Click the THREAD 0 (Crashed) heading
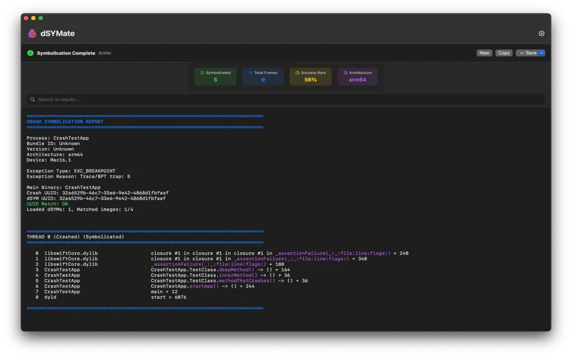This screenshot has height=357, width=572. tap(75, 237)
